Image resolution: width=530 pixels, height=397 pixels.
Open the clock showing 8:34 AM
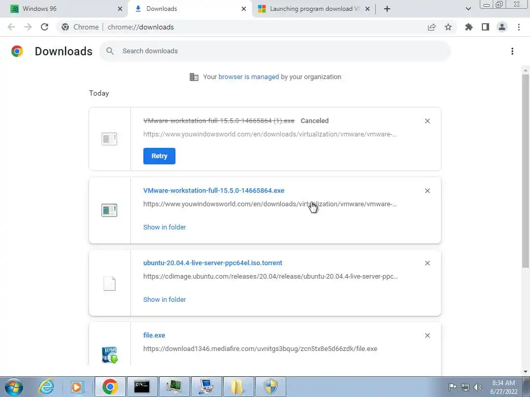click(x=504, y=387)
